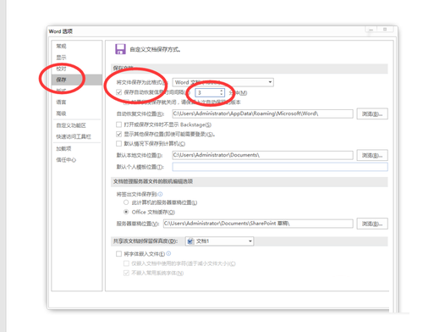The image size is (423, 332).
Task: Click 默认本地文件位置 Documents path field
Action: [x=262, y=155]
